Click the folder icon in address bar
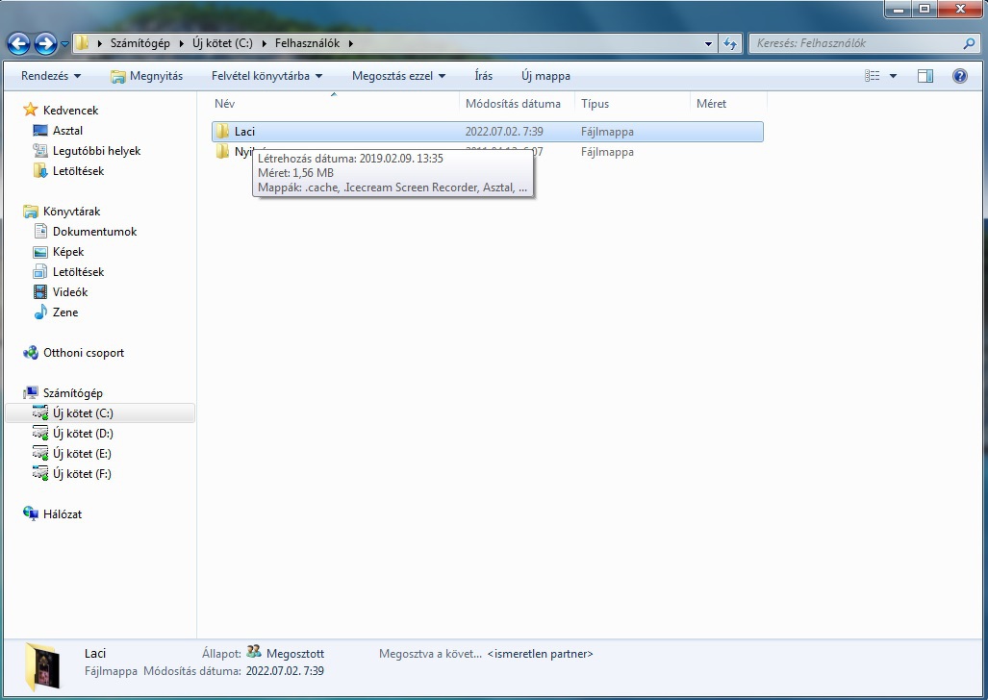Viewport: 988px width, 700px height. [81, 43]
